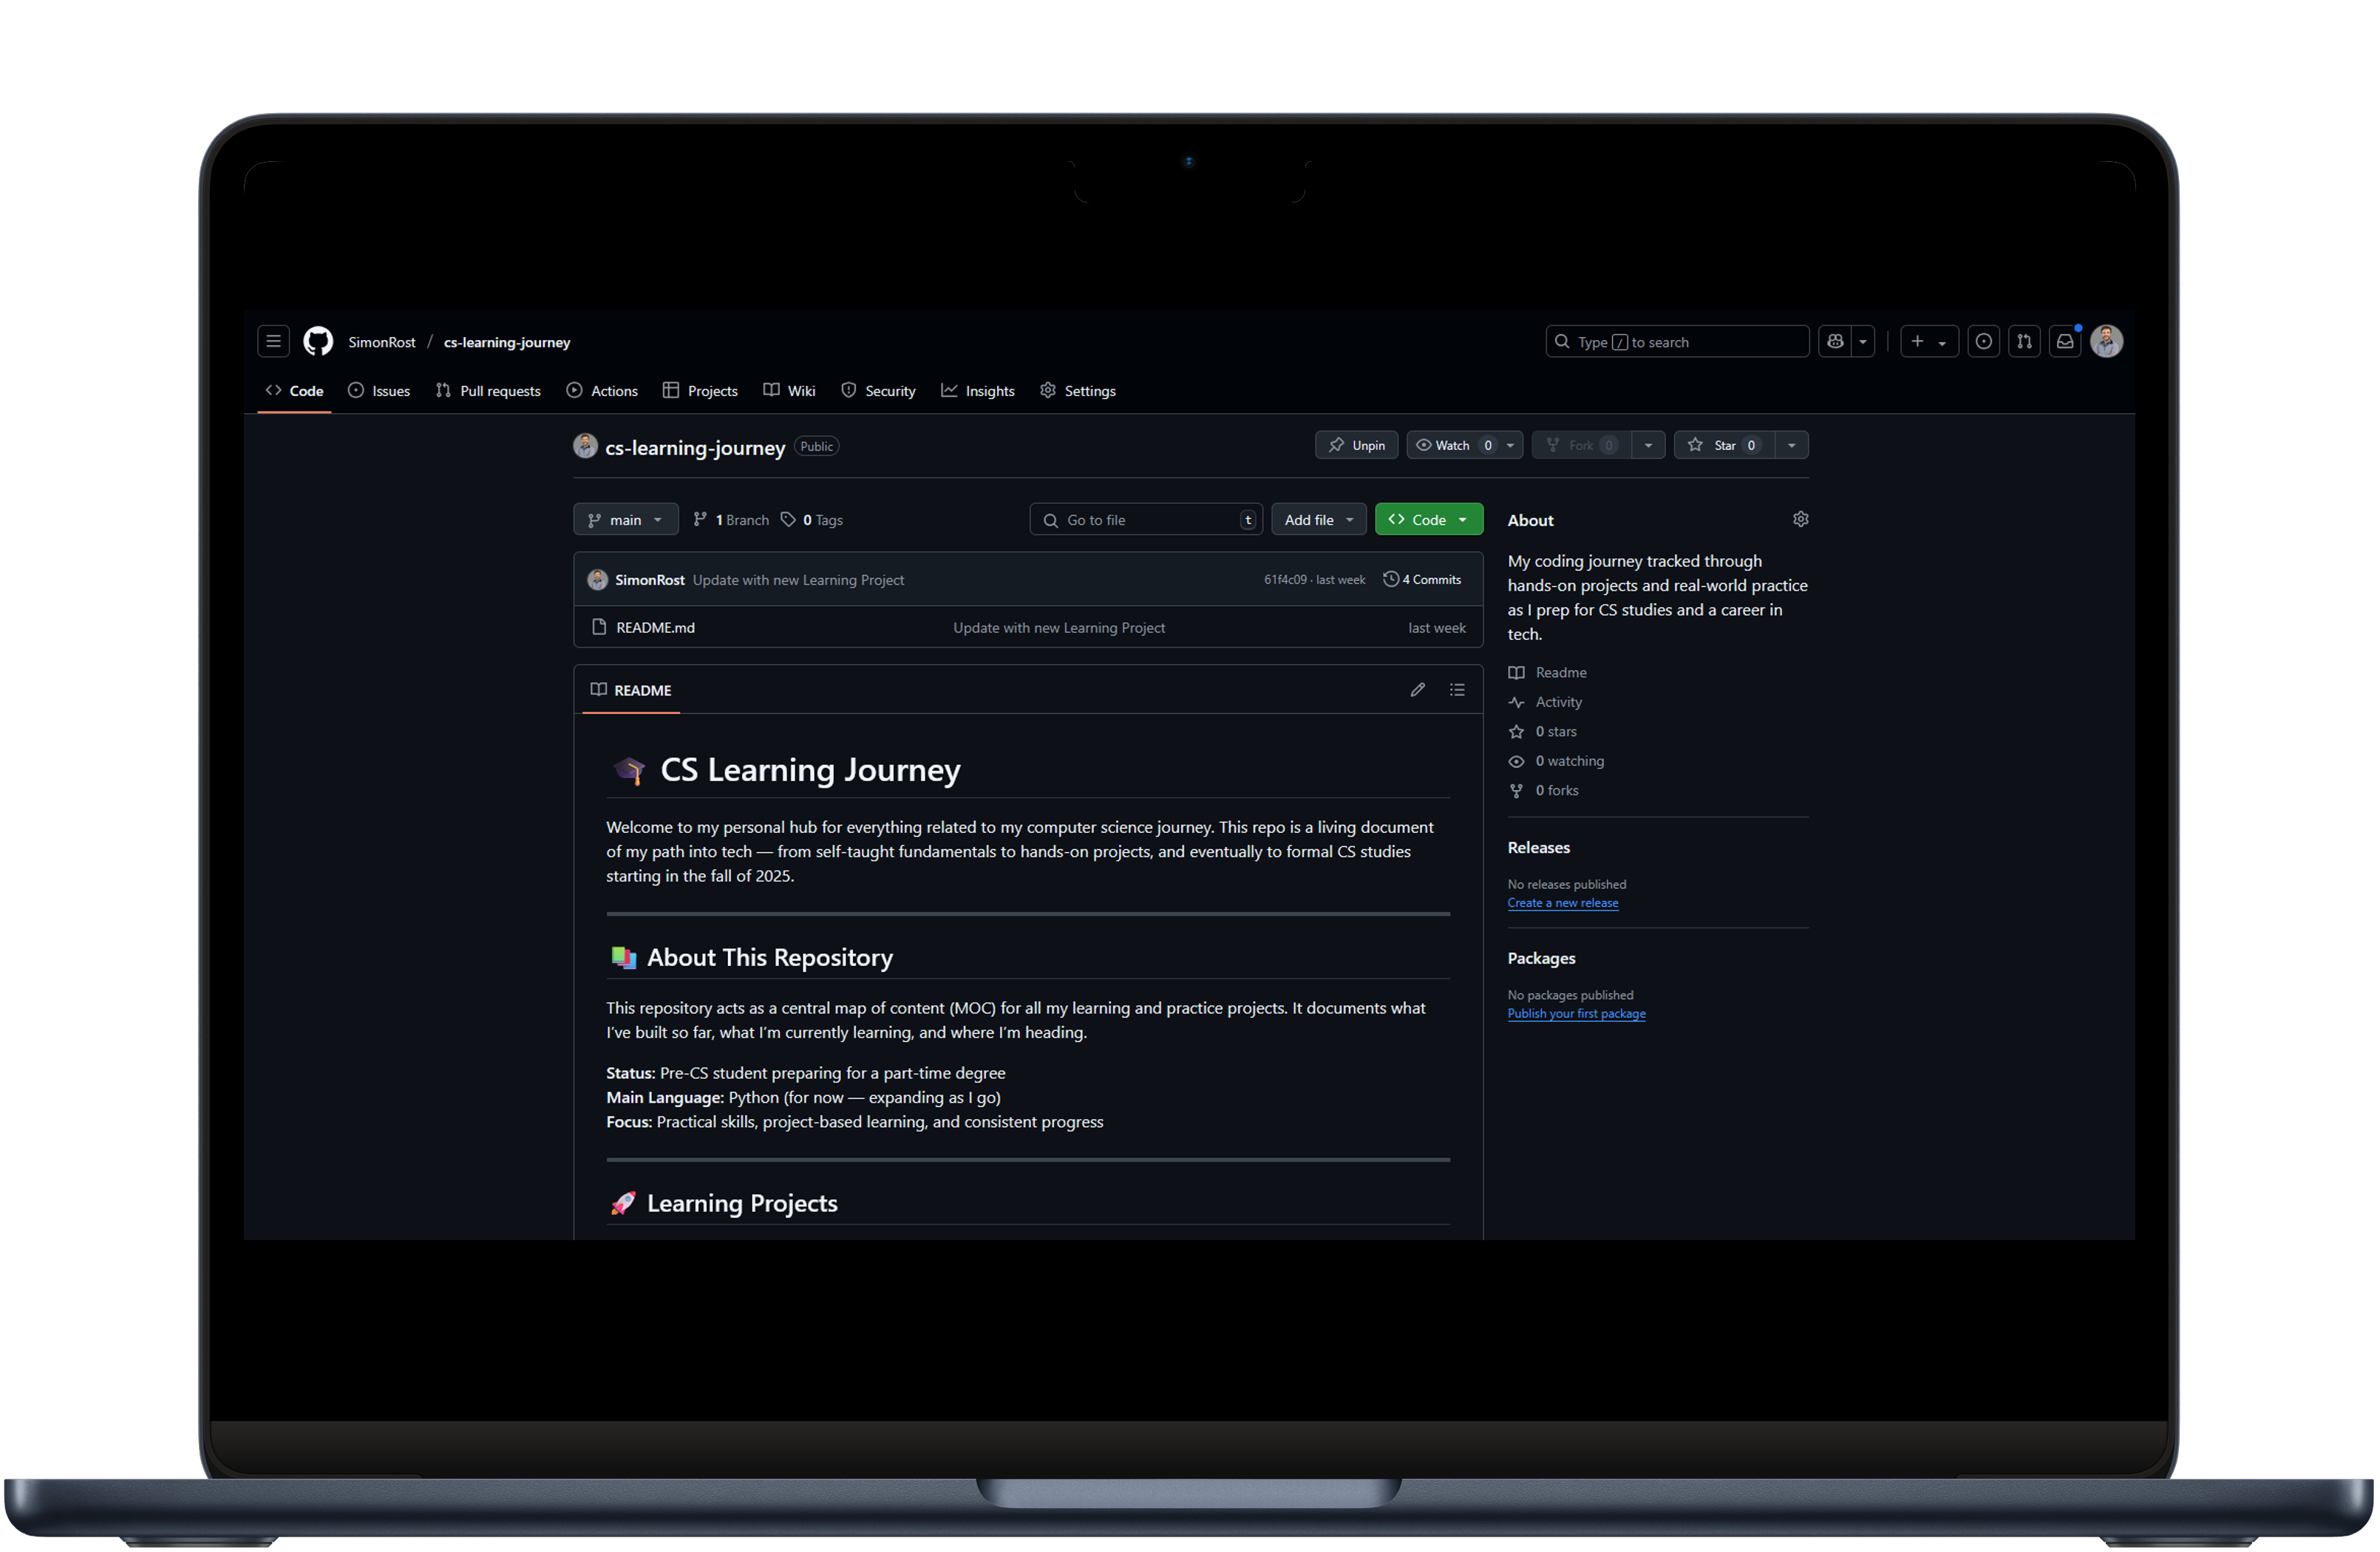The height and width of the screenshot is (1552, 2380).
Task: Toggle Watch on the repository
Action: 1453,445
